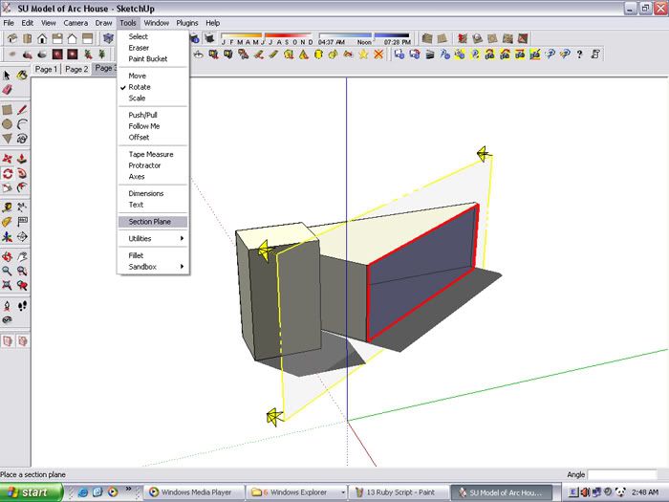
Task: Select the yellow Protractor tool icon
Action: (7, 222)
